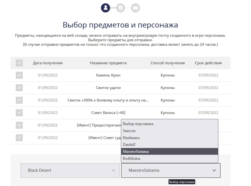Viewport: 251px width, 186px height.
Task: Click the person step icon
Action: [x=105, y=8]
